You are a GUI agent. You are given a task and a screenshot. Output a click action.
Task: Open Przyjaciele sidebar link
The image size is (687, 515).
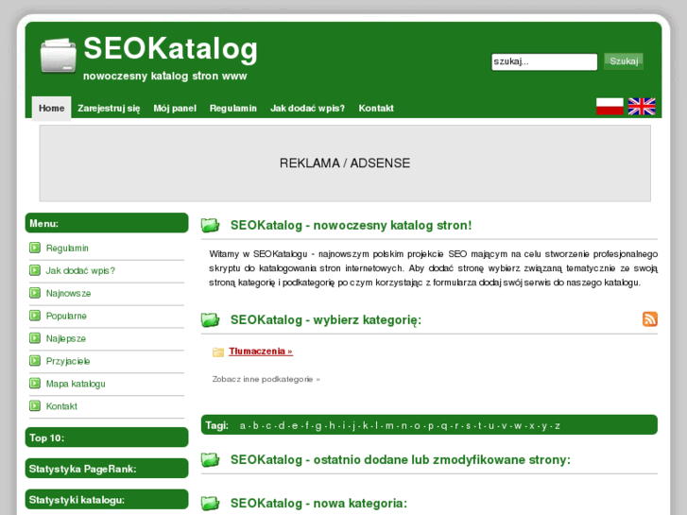coord(68,361)
